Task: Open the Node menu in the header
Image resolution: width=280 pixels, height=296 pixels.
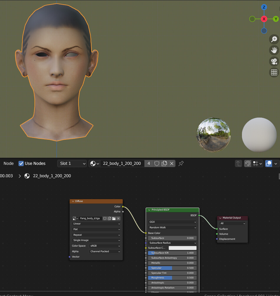Action: point(9,163)
